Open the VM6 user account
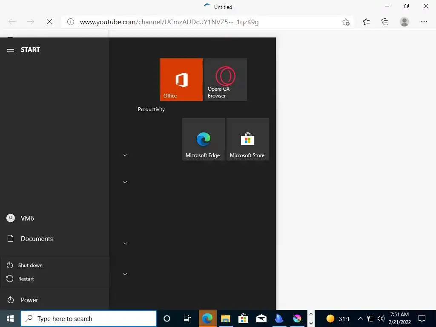The width and height of the screenshot is (436, 327). point(54,218)
